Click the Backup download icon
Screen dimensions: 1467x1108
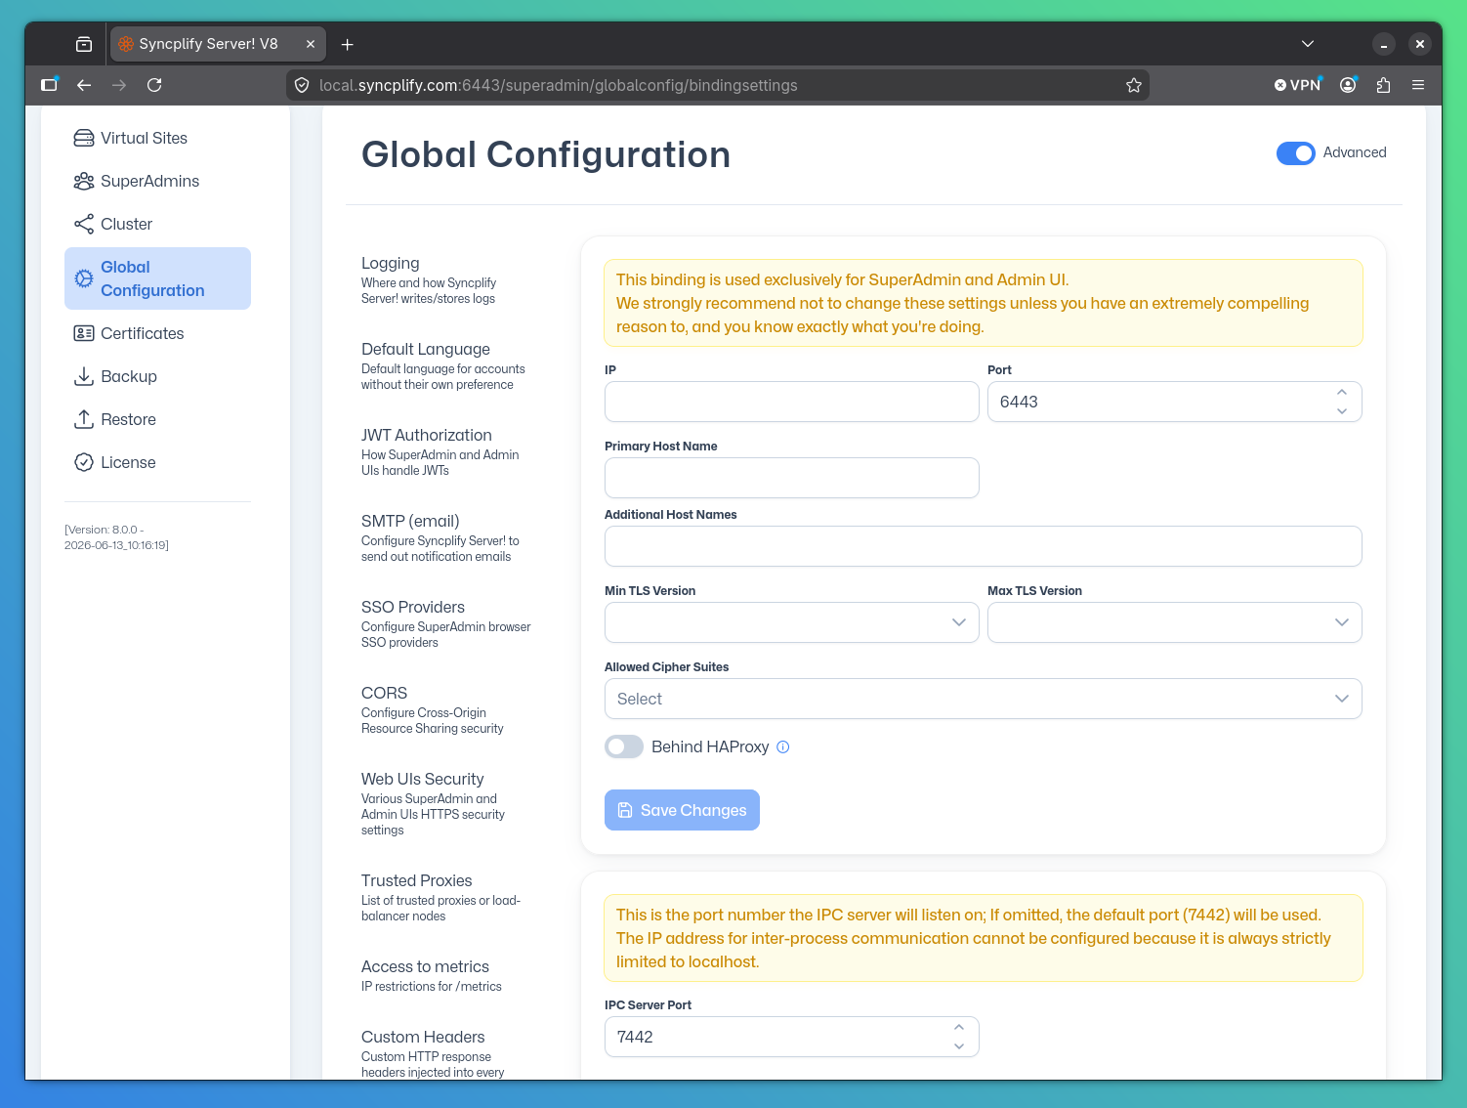[84, 376]
